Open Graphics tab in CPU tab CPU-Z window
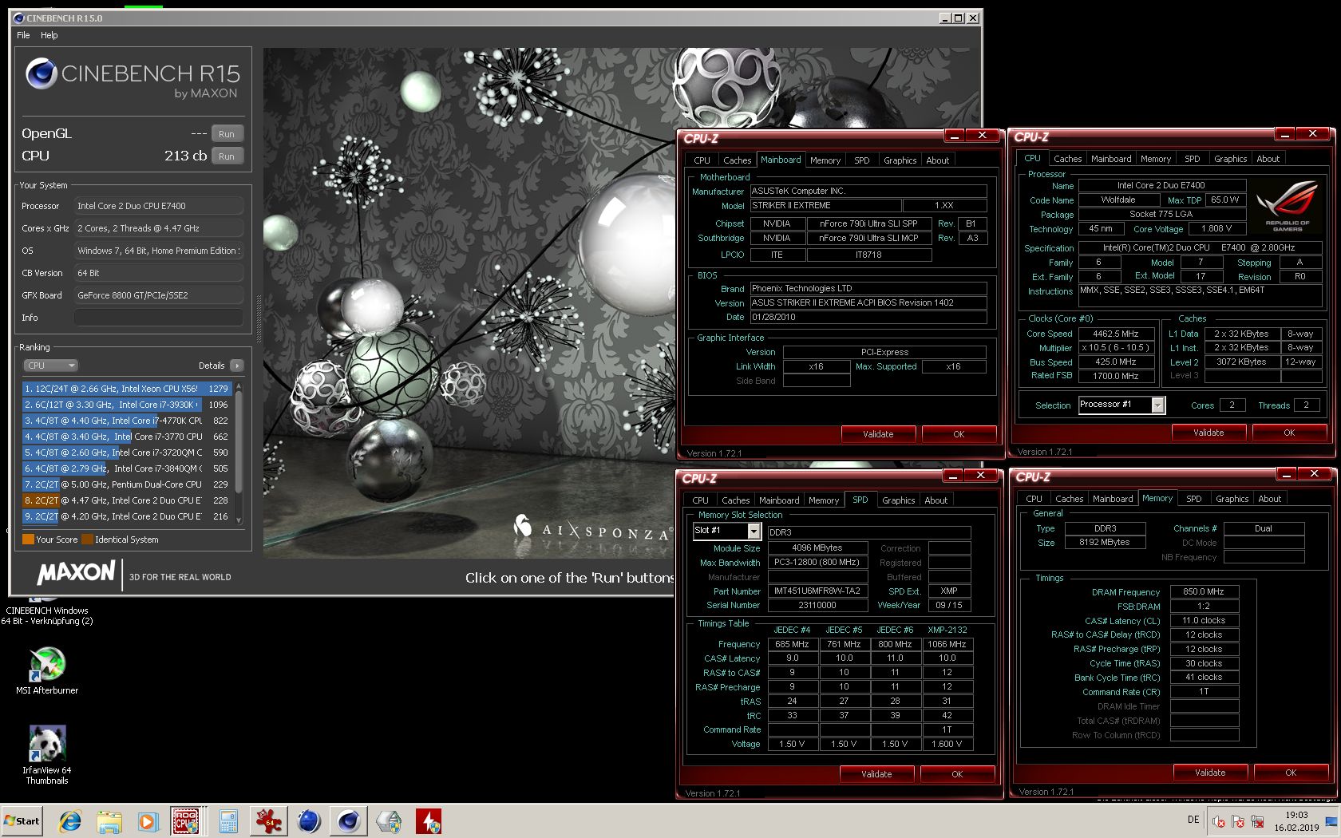The image size is (1341, 838). [x=1230, y=159]
